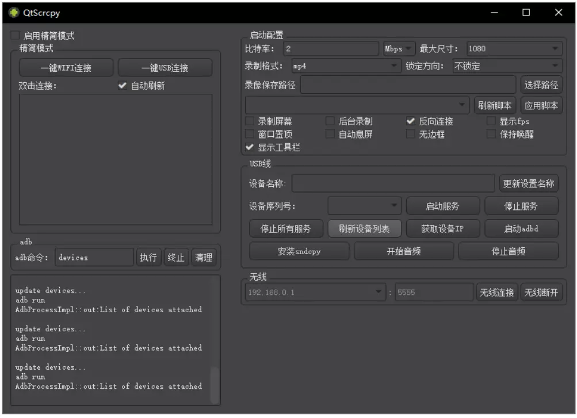
Task: Focus the 录像保存路径 input field
Action: click(x=408, y=85)
